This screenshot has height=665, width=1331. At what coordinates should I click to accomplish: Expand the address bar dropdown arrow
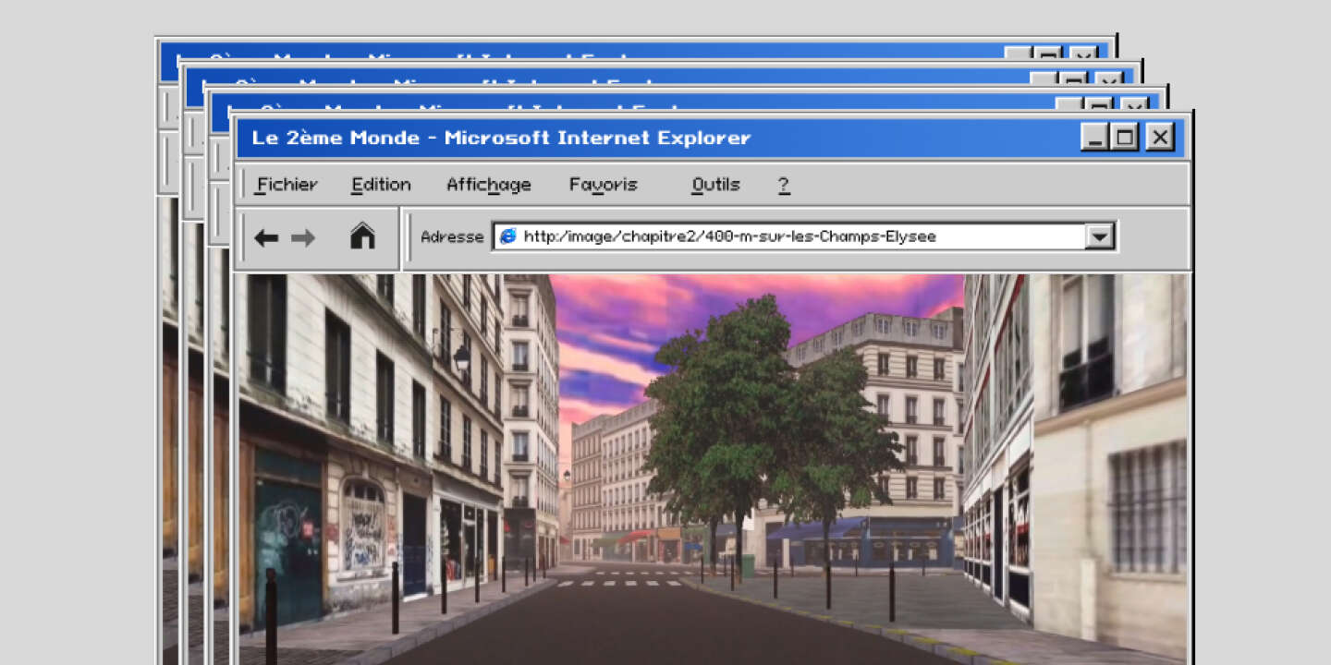click(x=1099, y=236)
